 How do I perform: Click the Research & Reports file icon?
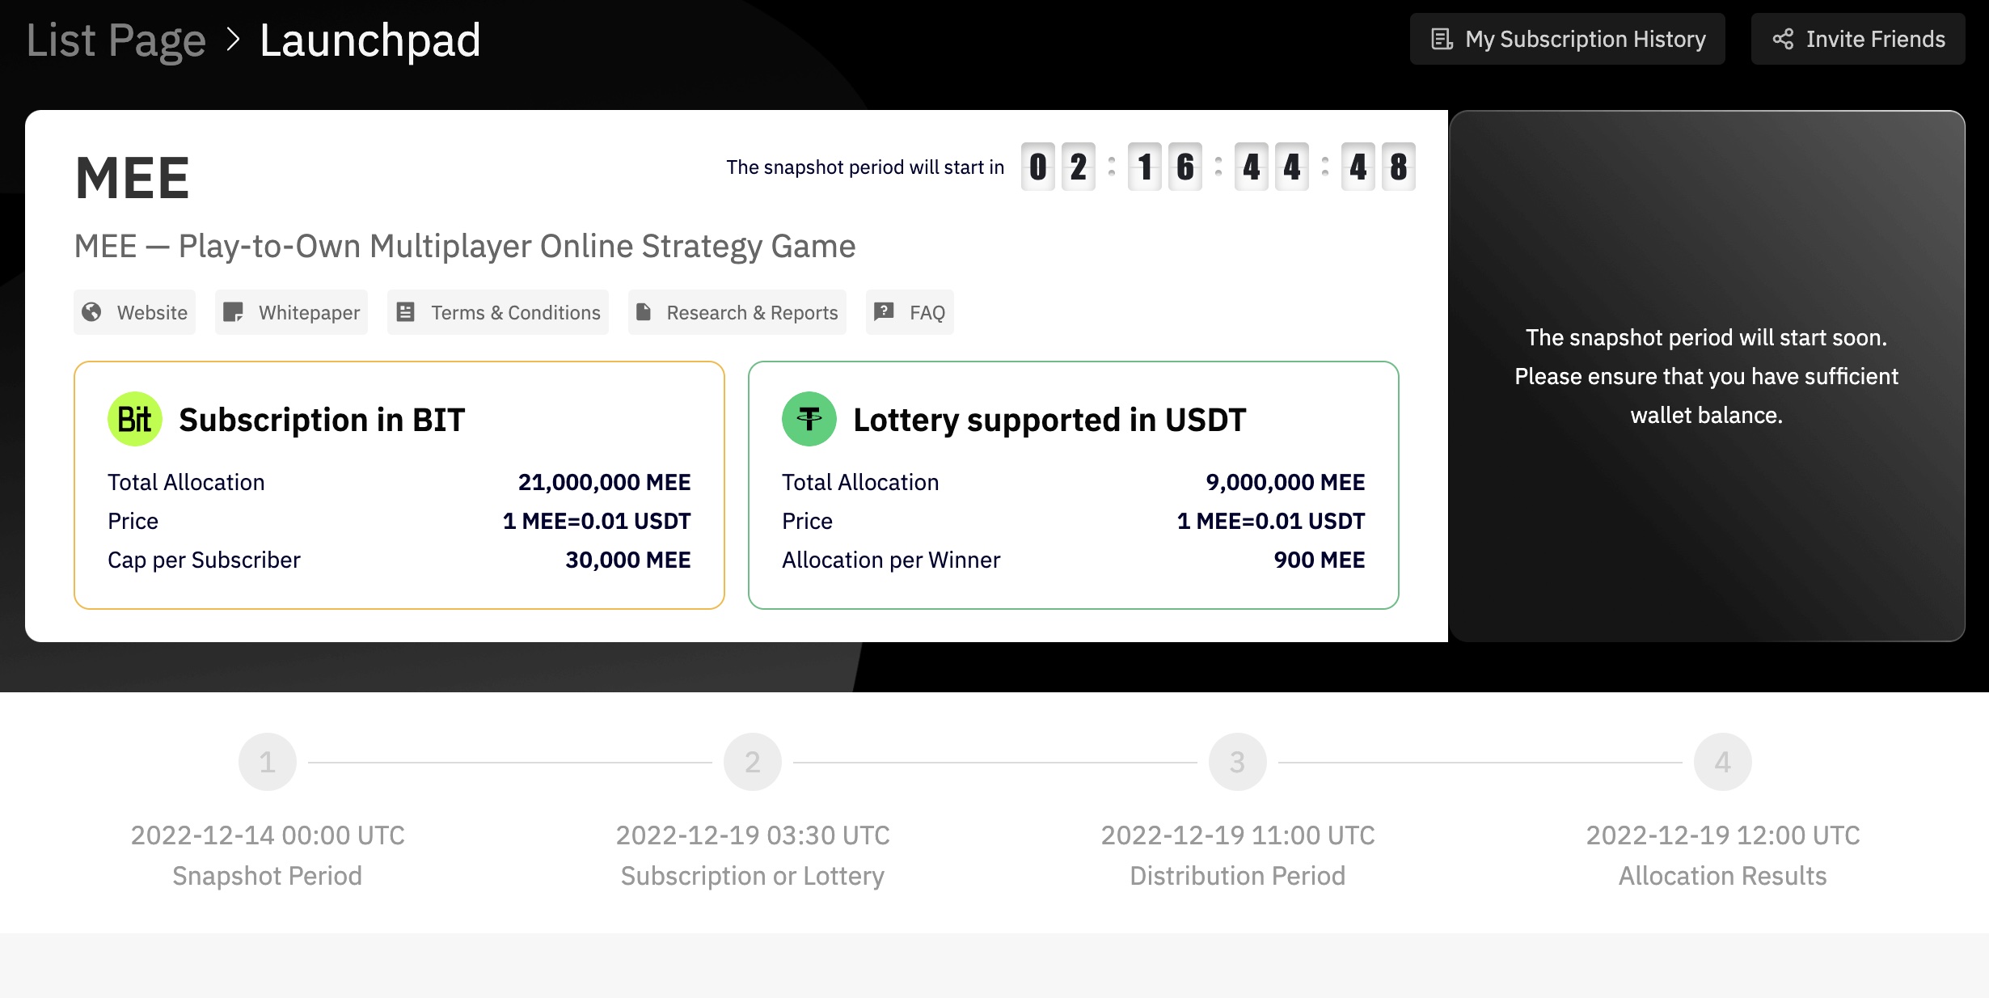click(644, 312)
